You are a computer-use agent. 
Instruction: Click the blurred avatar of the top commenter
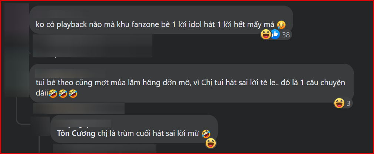pyautogui.click(x=17, y=50)
